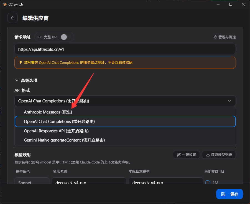Enable the 1M checkbox for Sonnet
Image resolution: width=250 pixels, height=204 pixels.
(208, 182)
